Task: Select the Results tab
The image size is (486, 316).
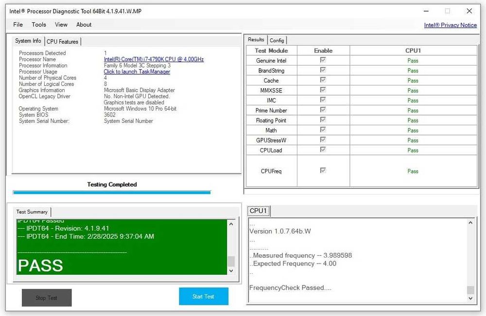Action: [x=256, y=40]
